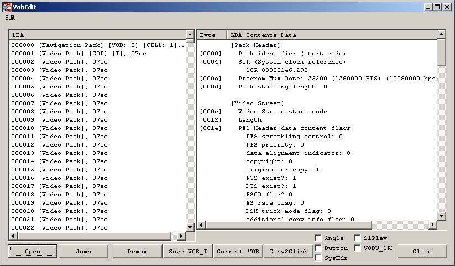455x266 pixels.
Task: Enable the SysHdr checkbox
Action: click(318, 258)
